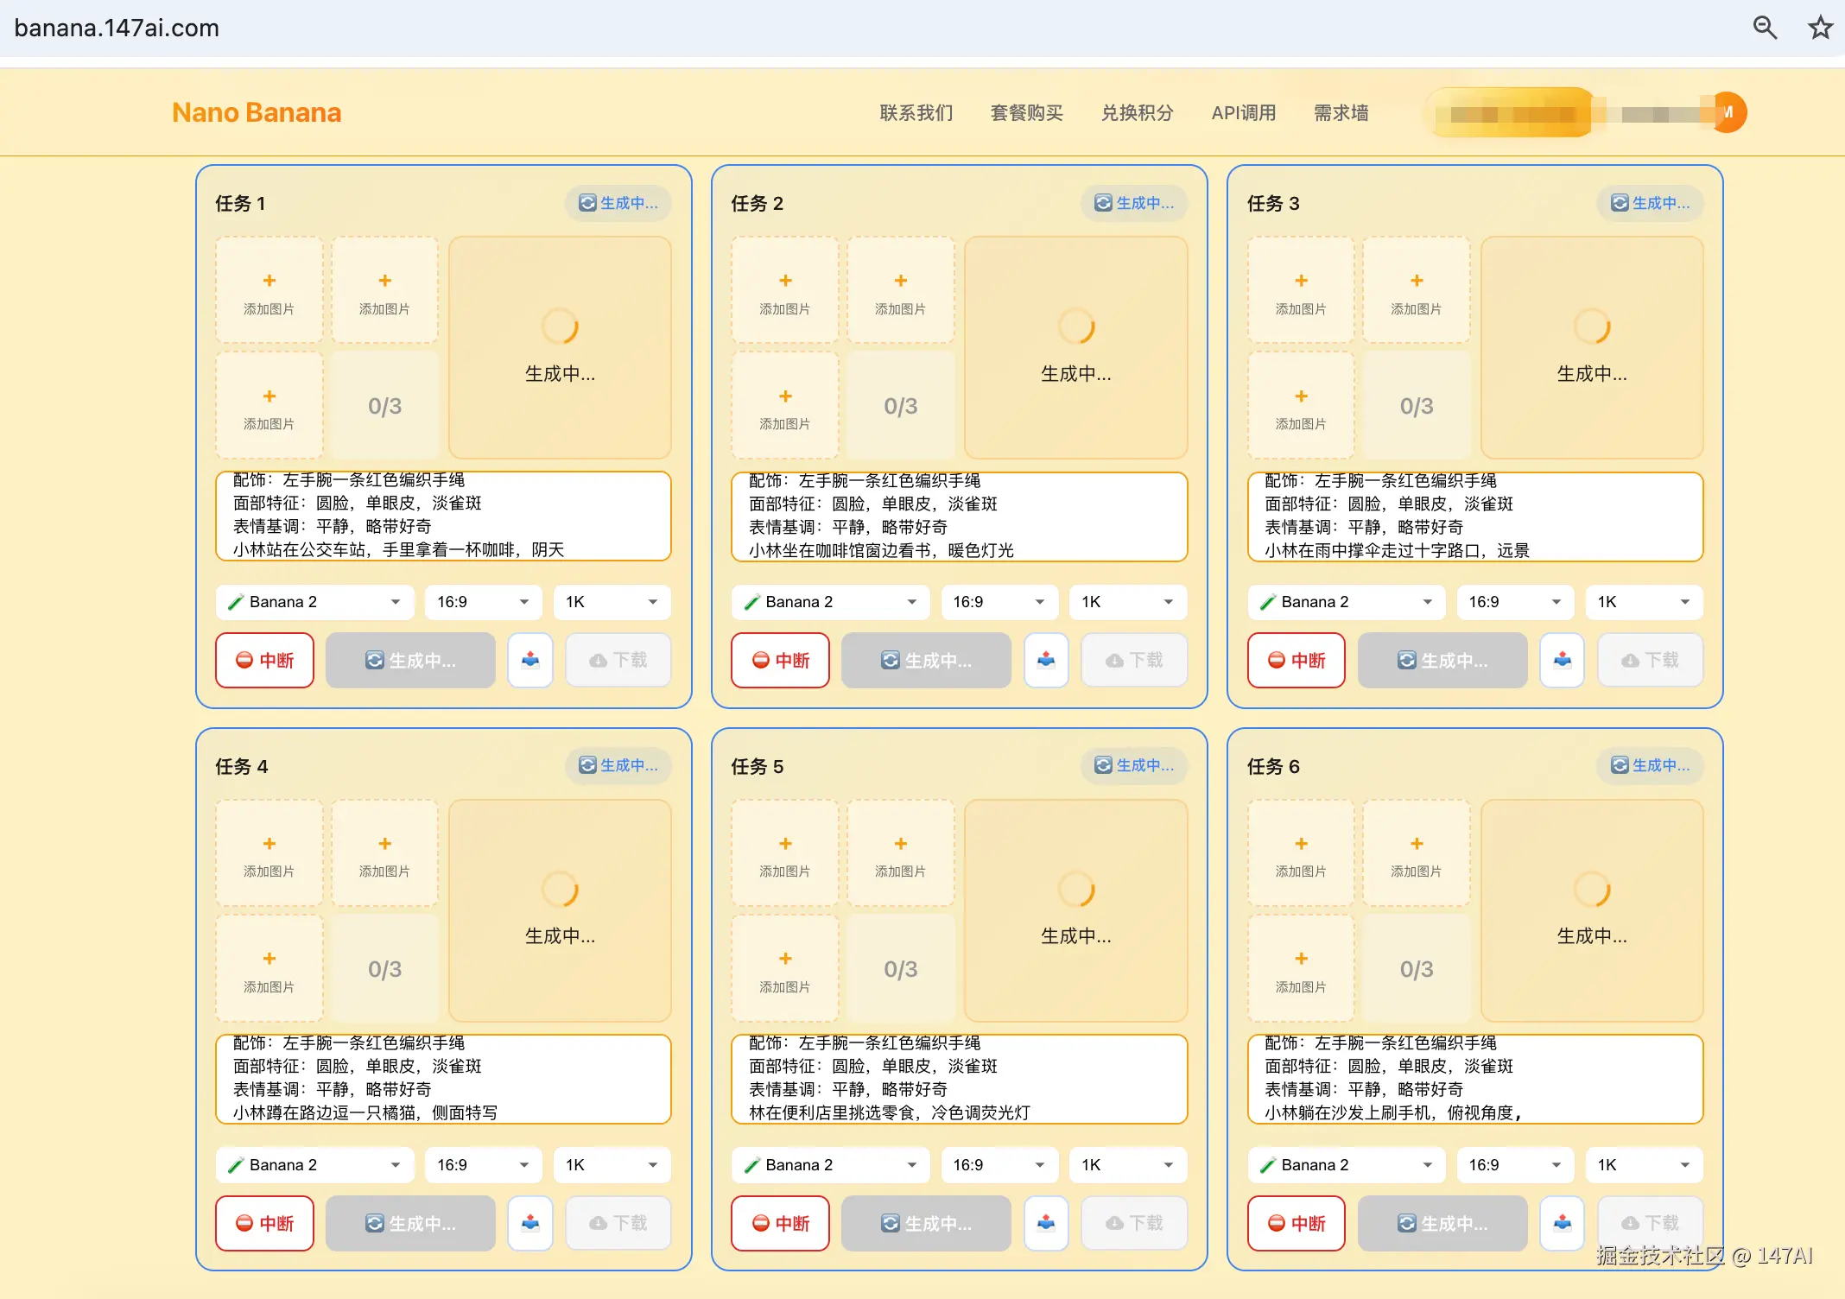Image resolution: width=1845 pixels, height=1299 pixels.
Task: Open 1K resolution dropdown in Task 3
Action: click(1643, 602)
